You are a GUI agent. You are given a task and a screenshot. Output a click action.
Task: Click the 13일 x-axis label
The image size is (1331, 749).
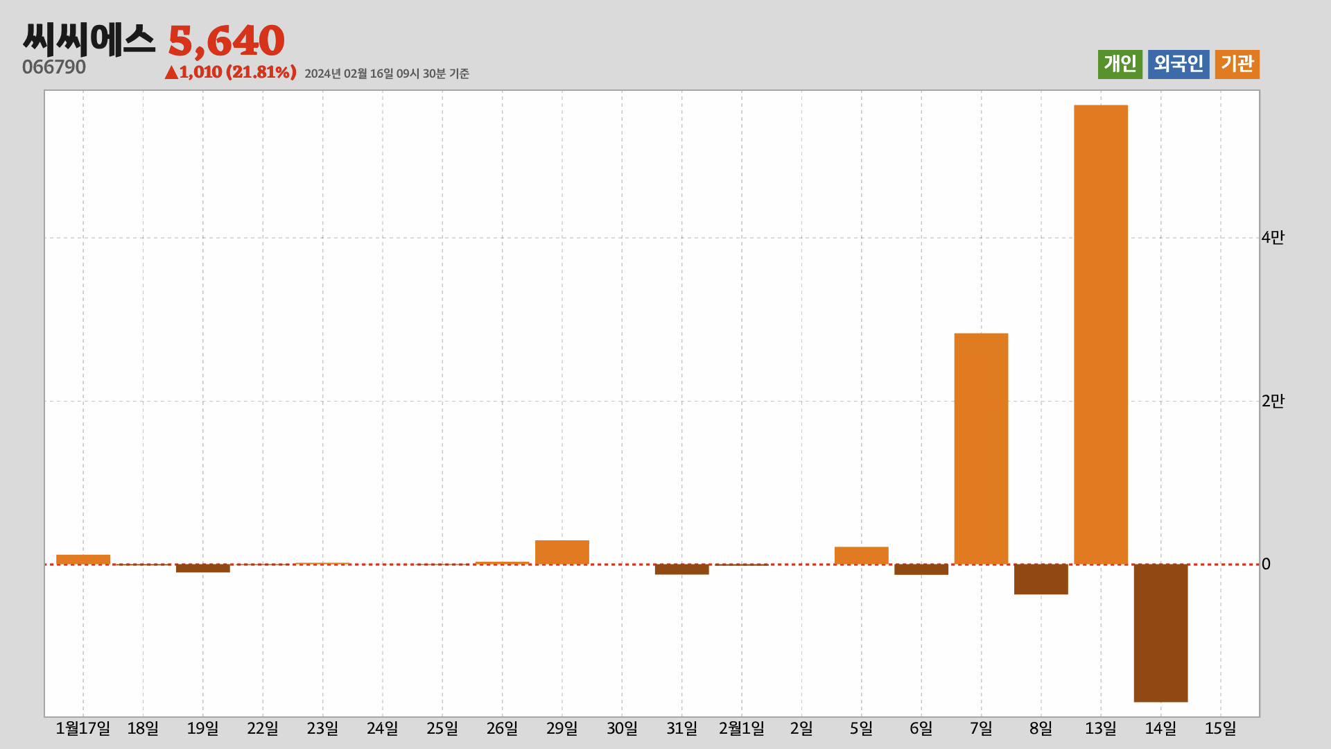[1101, 729]
